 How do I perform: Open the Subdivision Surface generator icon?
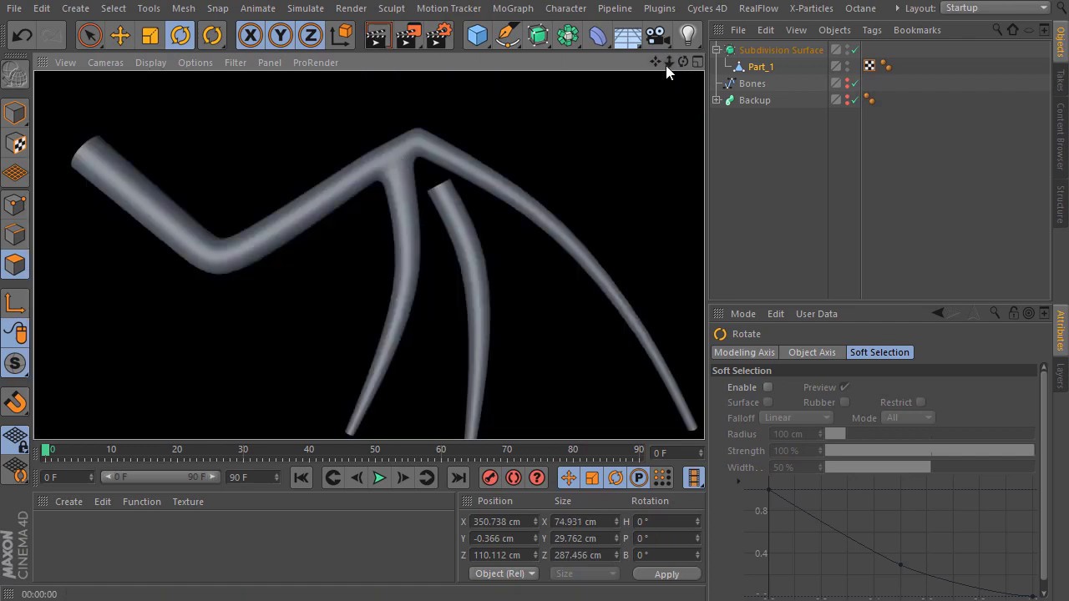tap(538, 35)
